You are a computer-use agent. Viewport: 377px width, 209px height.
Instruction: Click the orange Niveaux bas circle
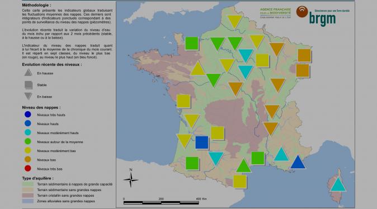click(x=27, y=159)
